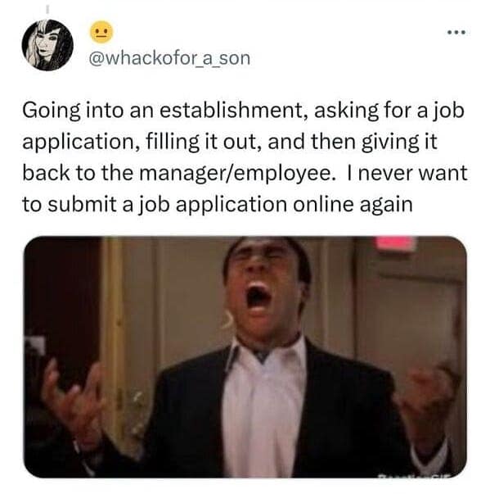490x494 pixels.
Task: Open the black-and-white avatar profile picture
Action: click(47, 45)
